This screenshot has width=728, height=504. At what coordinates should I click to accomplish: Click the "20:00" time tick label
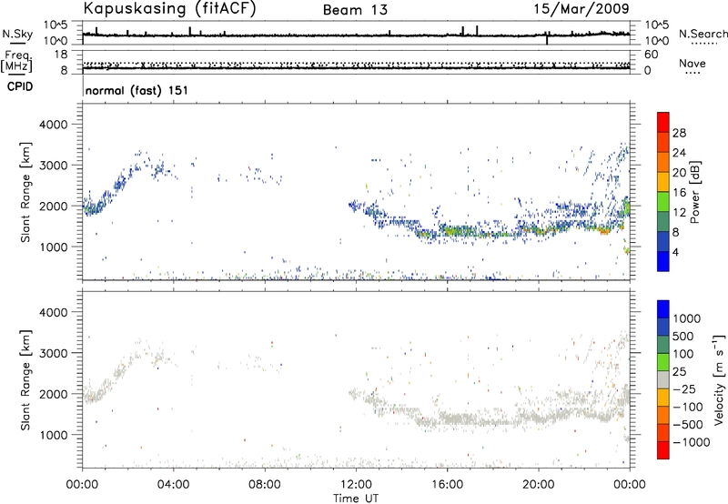539,485
